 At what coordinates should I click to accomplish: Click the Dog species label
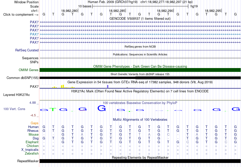36,138
